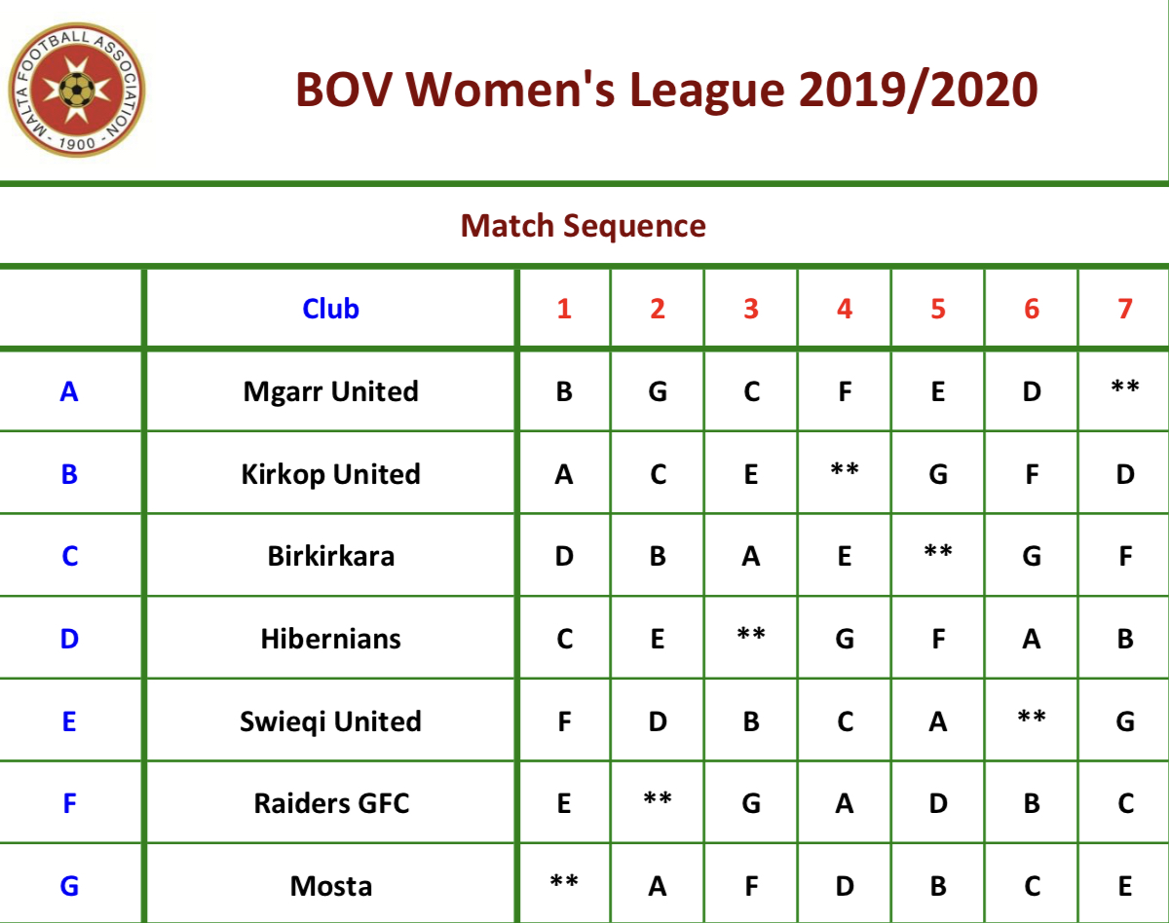The width and height of the screenshot is (1169, 923).
Task: Click the Raiders GFC club name
Action: click(330, 803)
